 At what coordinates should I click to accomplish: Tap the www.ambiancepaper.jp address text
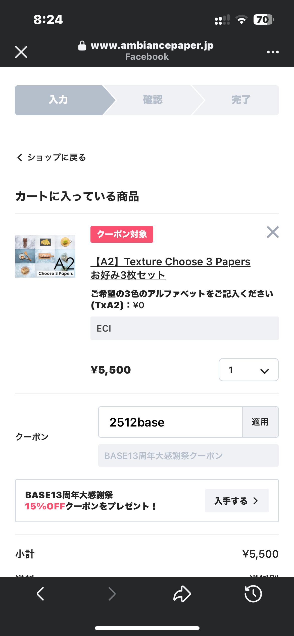click(152, 45)
